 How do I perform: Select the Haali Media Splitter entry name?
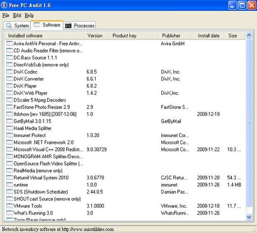tap(32, 128)
